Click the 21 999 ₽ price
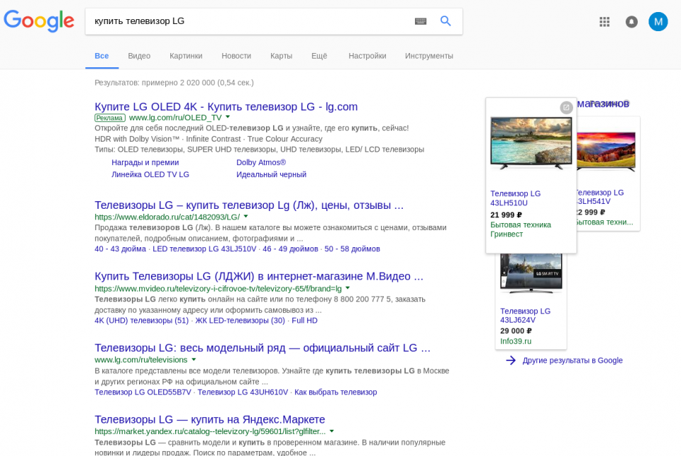This screenshot has height=456, width=681. point(506,215)
